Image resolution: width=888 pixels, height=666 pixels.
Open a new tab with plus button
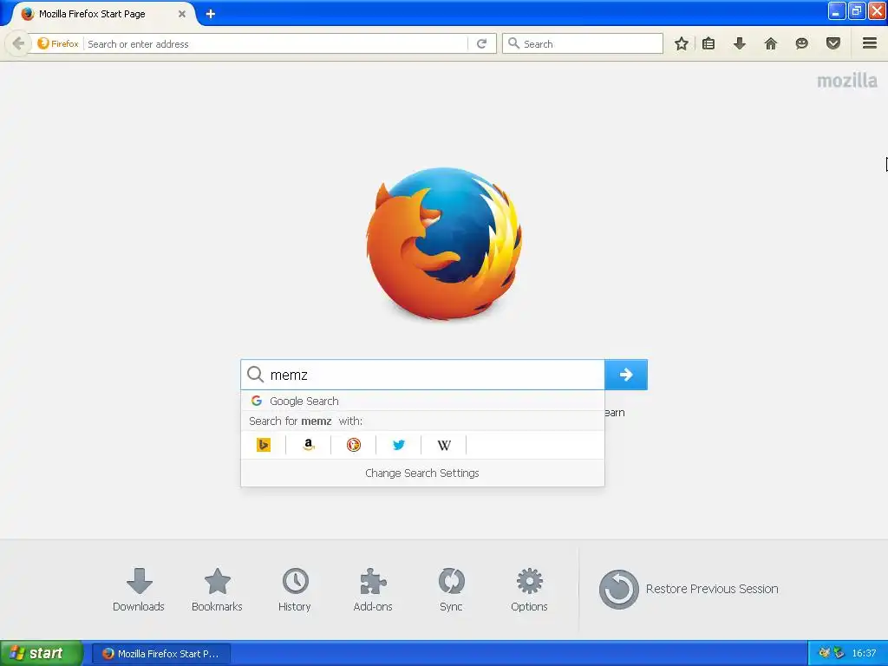211,14
